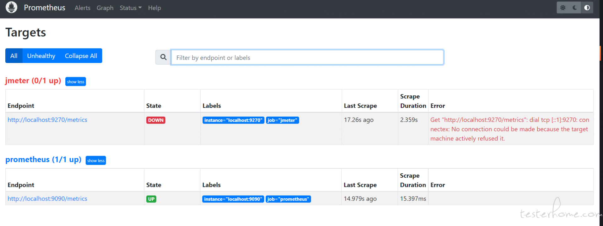This screenshot has width=603, height=226.
Task: Select the All targets filter
Action: tap(14, 56)
